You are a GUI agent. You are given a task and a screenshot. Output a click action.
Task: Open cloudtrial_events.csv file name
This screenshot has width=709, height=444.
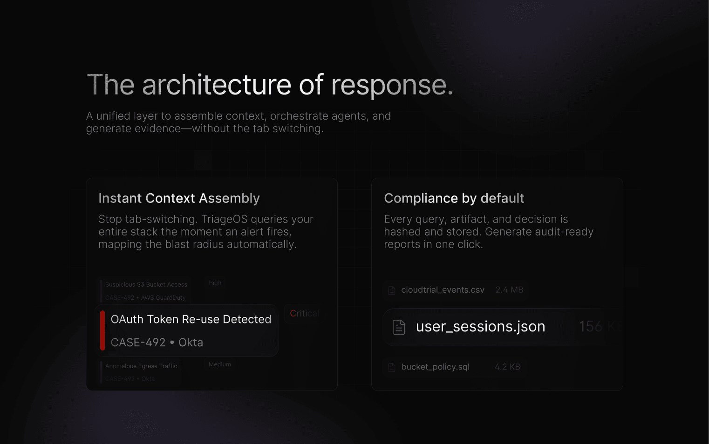pyautogui.click(x=443, y=290)
